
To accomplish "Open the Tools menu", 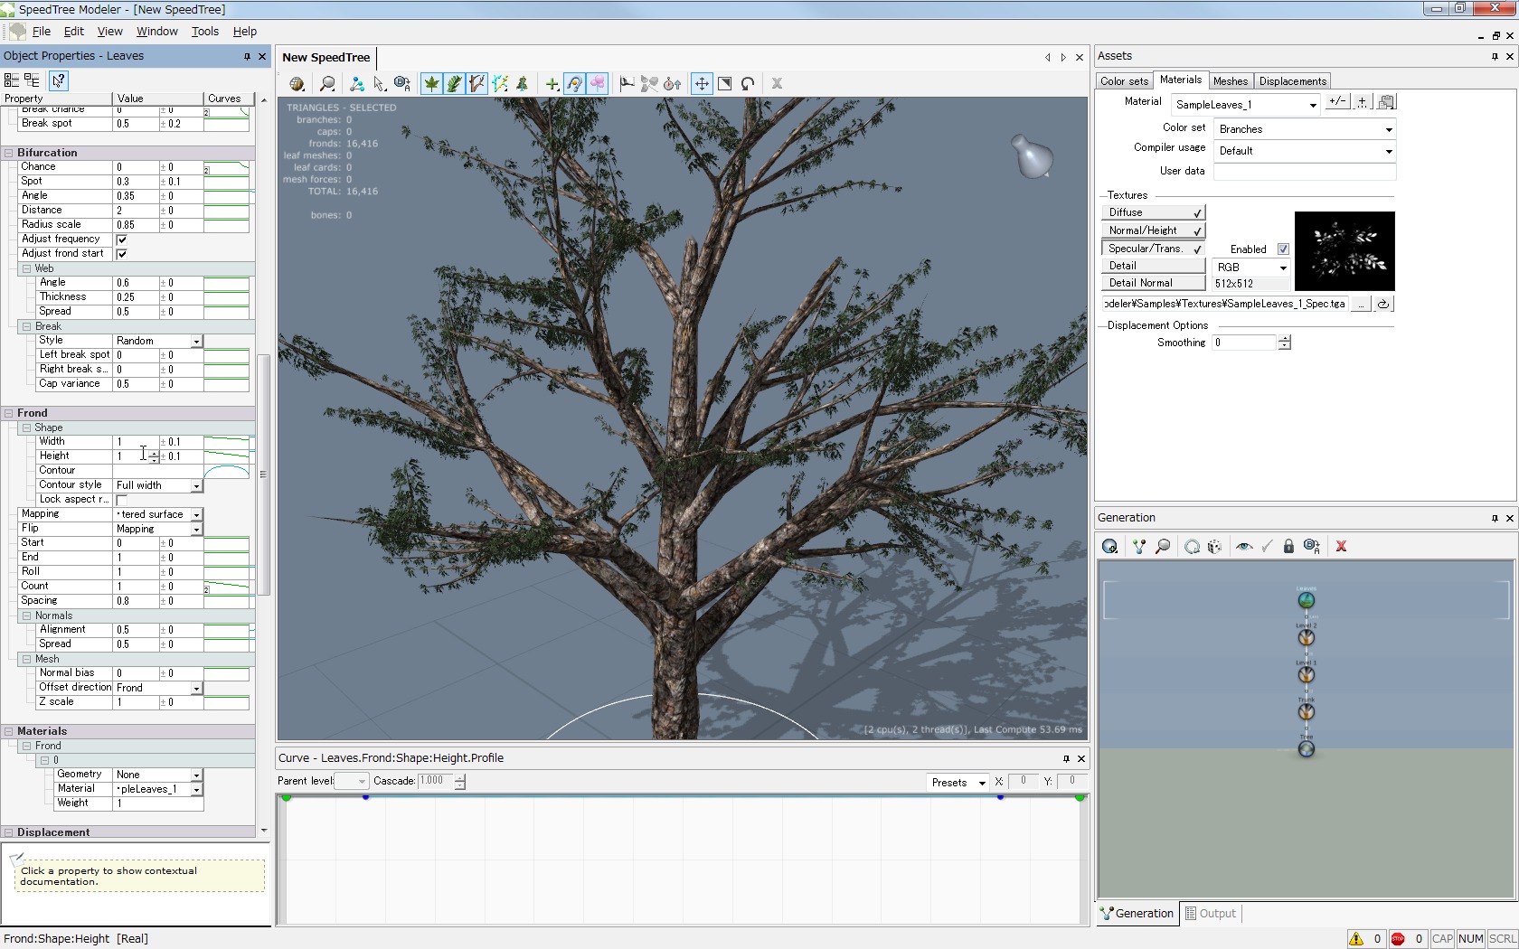I will (204, 31).
